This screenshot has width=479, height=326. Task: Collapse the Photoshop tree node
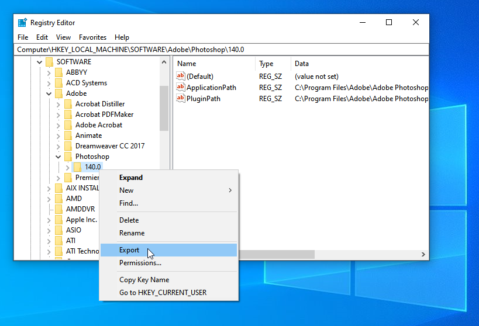58,157
